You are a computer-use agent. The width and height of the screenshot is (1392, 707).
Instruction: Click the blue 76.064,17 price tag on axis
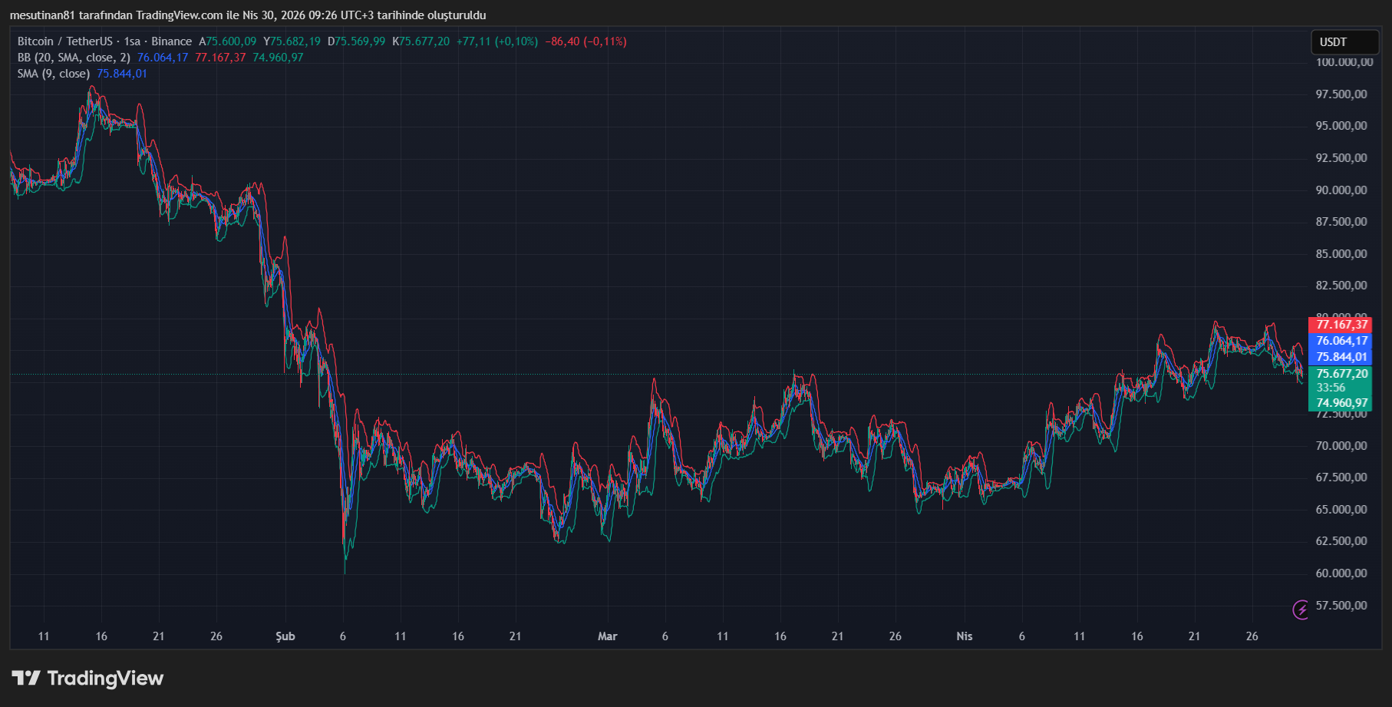point(1341,341)
